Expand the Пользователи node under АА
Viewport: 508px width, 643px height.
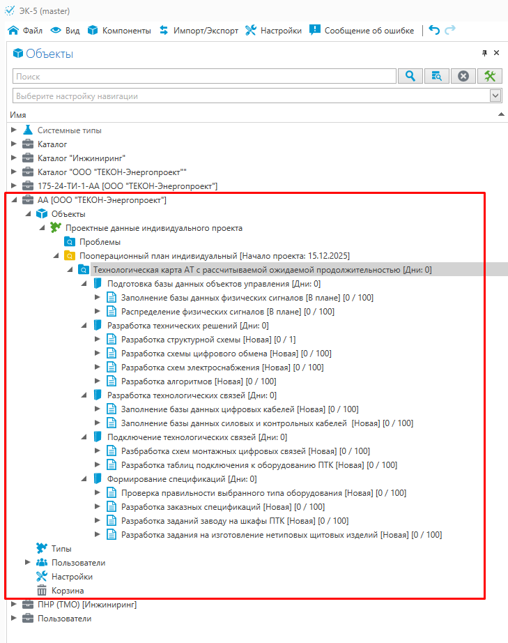tap(28, 563)
